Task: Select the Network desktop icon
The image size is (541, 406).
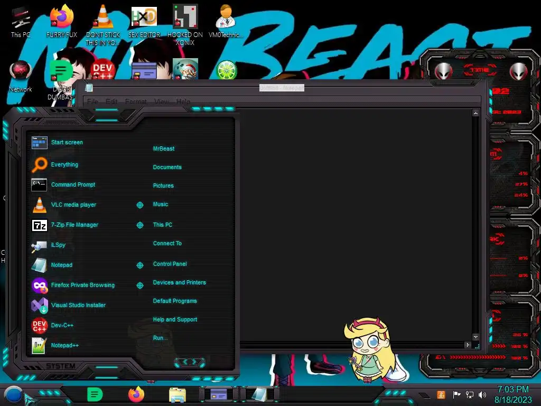Action: 21,77
